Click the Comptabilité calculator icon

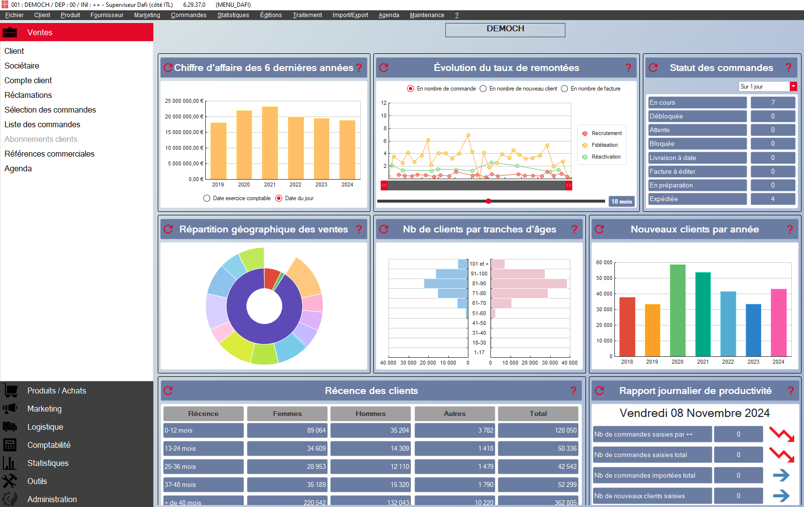pyautogui.click(x=10, y=445)
